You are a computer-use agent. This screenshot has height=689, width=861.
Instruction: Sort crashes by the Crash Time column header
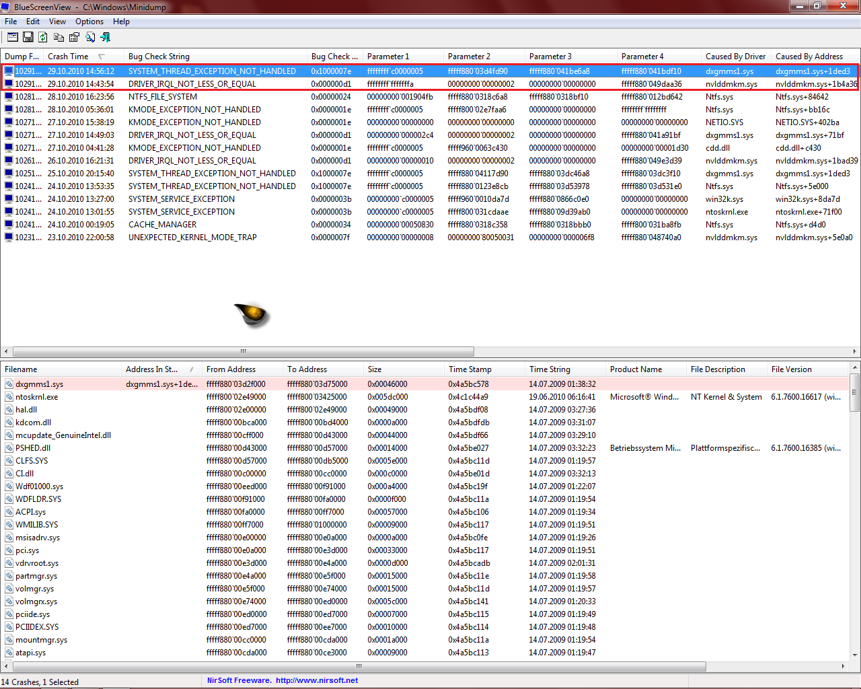click(83, 57)
